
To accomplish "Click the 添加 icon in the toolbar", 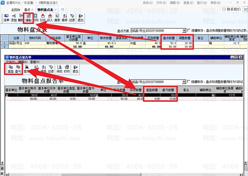I will pos(14,18).
